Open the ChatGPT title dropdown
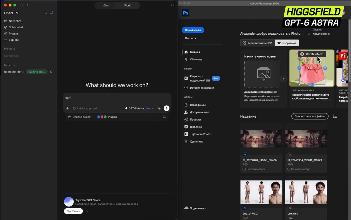 (13, 13)
